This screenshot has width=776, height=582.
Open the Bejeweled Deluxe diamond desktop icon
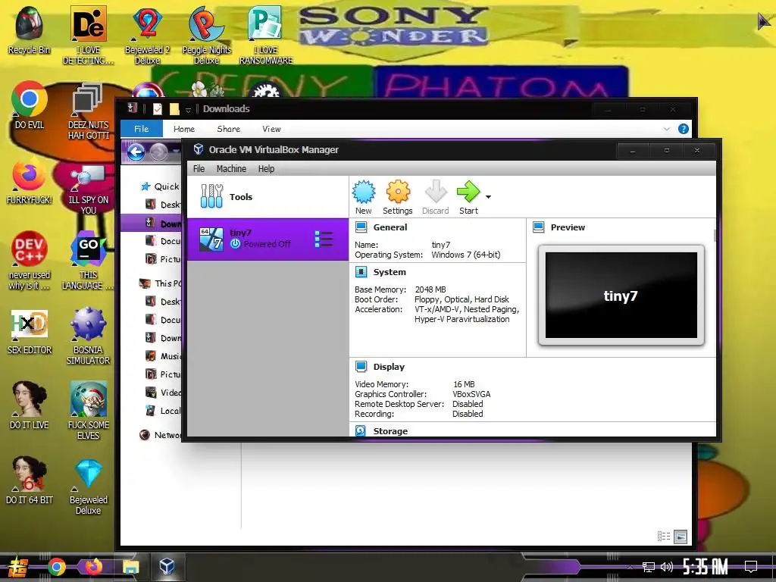[88, 487]
